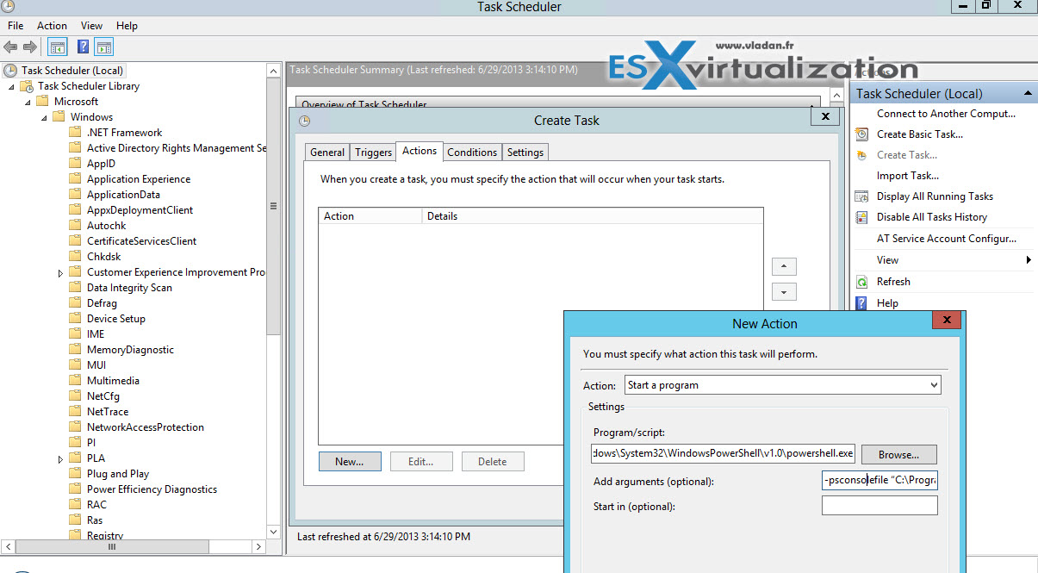1038x573 pixels.
Task: Open the Help menu in the menu bar
Action: [127, 26]
